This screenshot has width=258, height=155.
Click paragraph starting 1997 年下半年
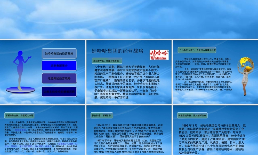point(129,146)
